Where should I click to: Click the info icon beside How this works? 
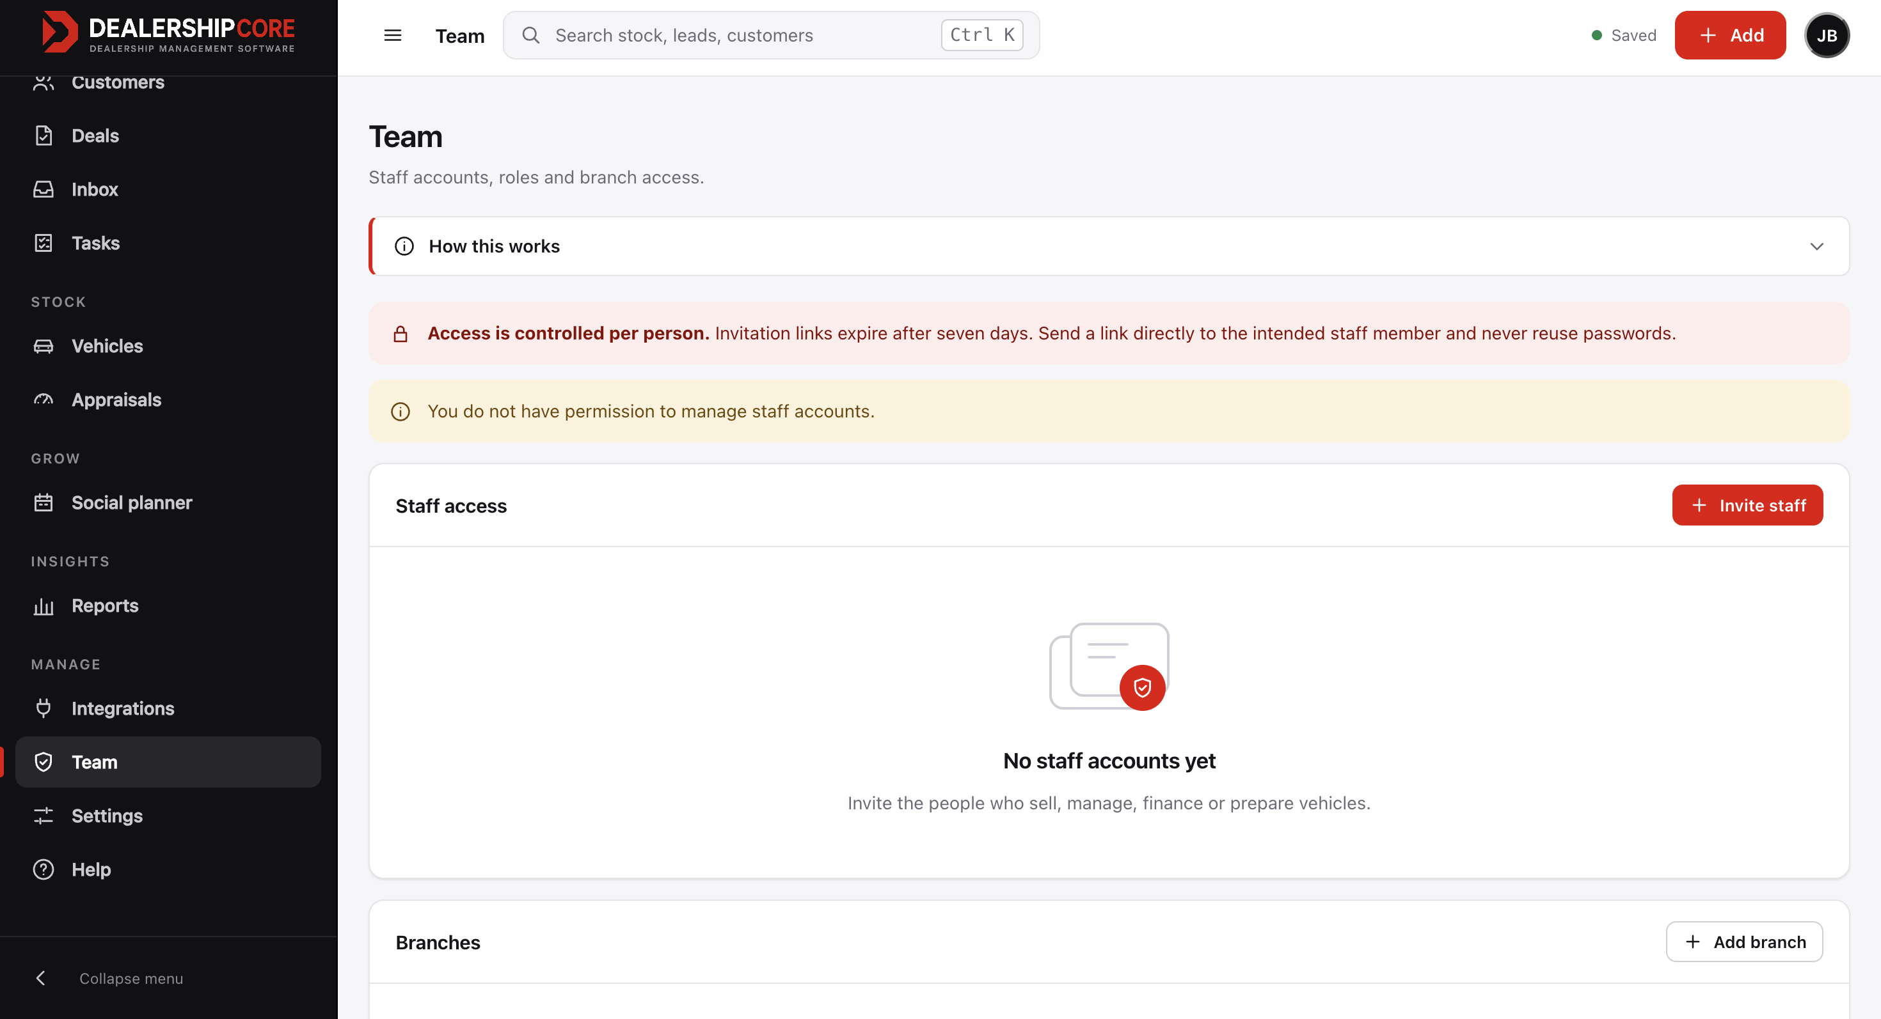tap(404, 247)
